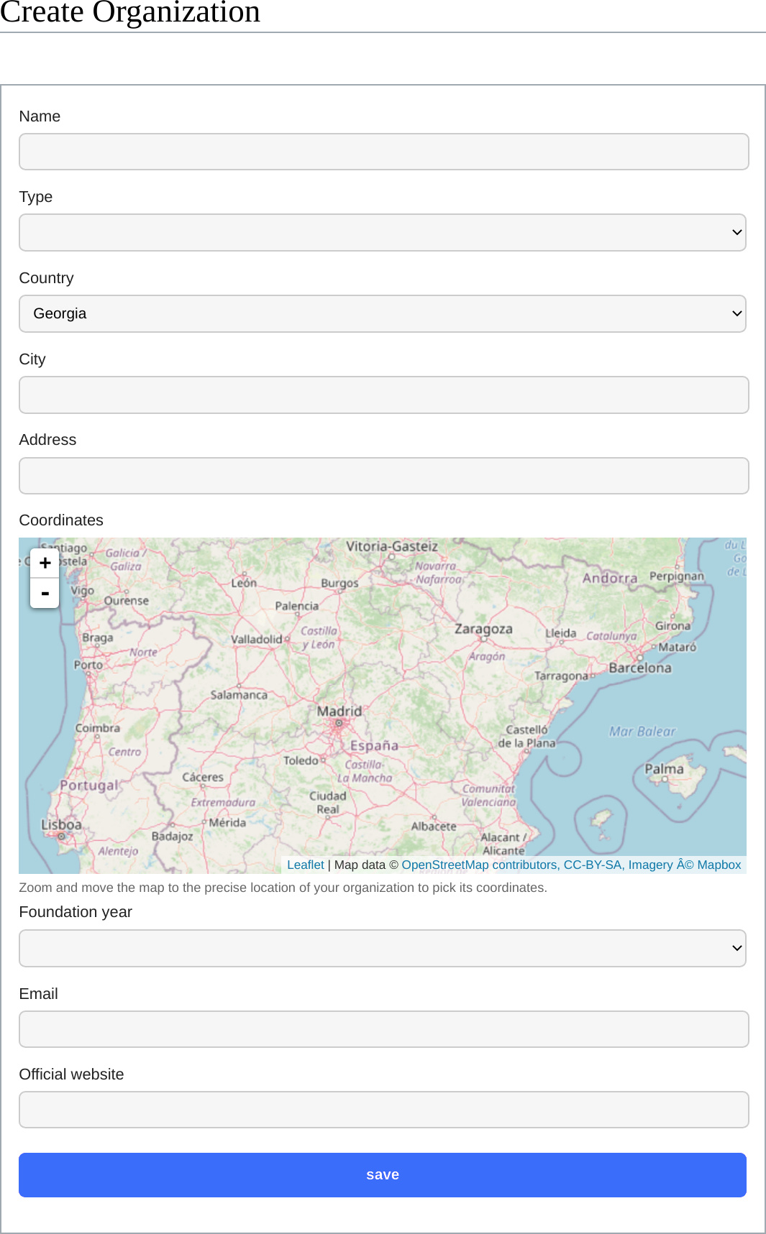
Task: Follow the OpenStreetMap contributors link
Action: [480, 865]
